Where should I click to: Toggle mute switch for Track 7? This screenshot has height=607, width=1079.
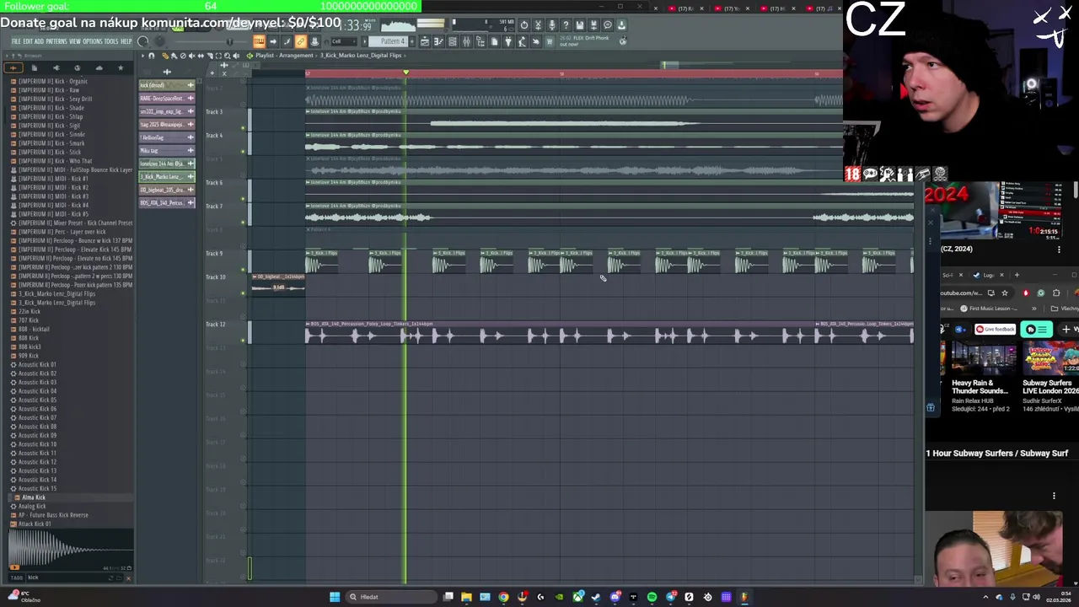coord(243,222)
